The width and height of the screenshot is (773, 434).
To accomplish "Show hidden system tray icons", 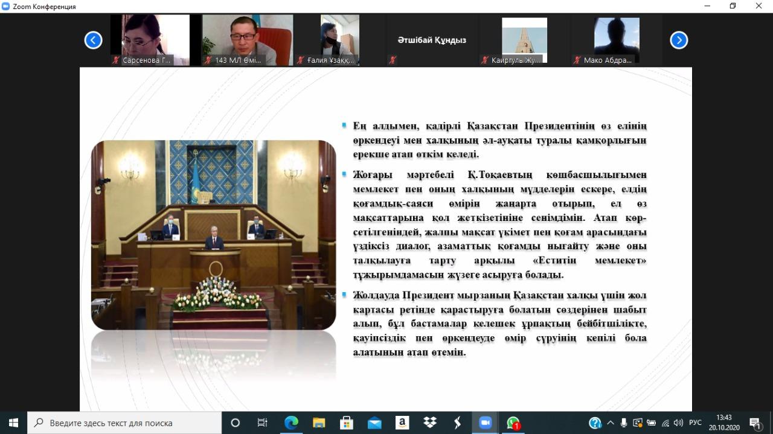I will [x=611, y=423].
